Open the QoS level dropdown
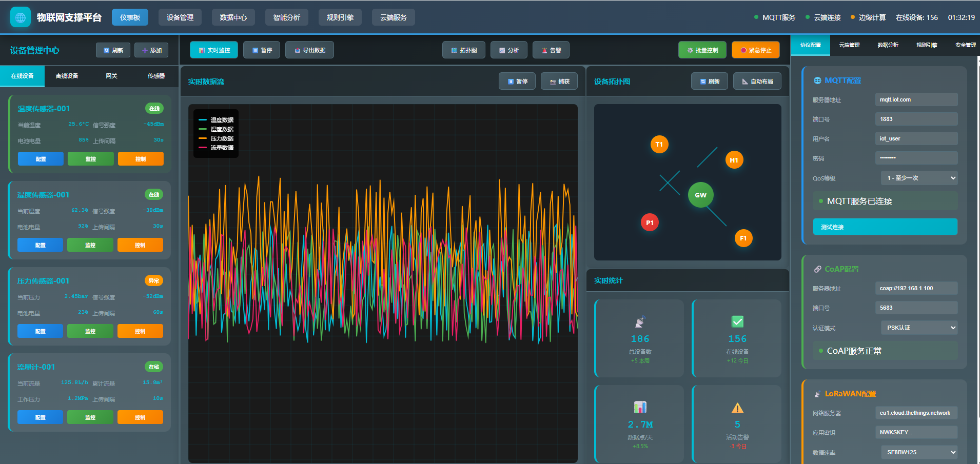 [x=919, y=178]
